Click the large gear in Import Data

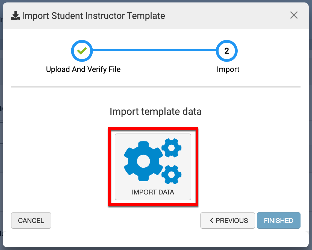point(142,161)
